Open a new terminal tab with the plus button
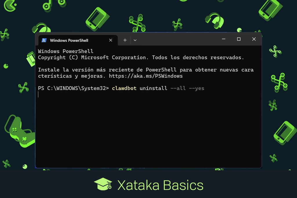The image size is (297, 198). click(125, 40)
